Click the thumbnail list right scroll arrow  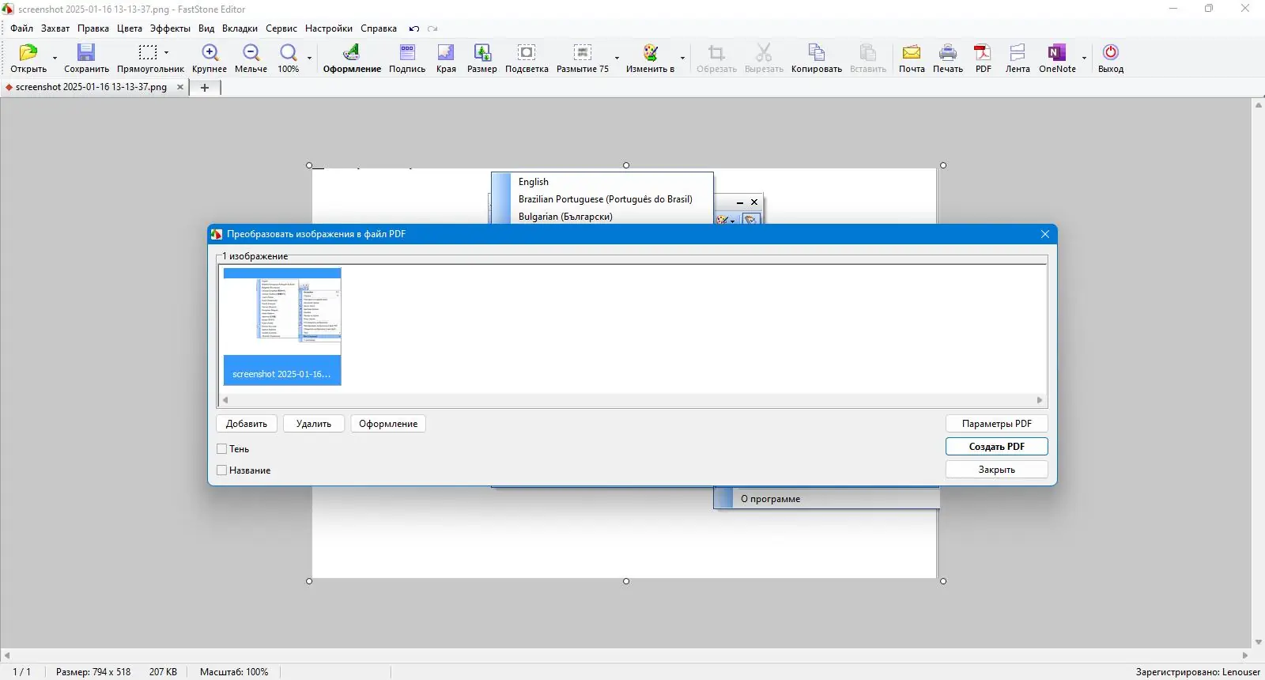coord(1040,400)
